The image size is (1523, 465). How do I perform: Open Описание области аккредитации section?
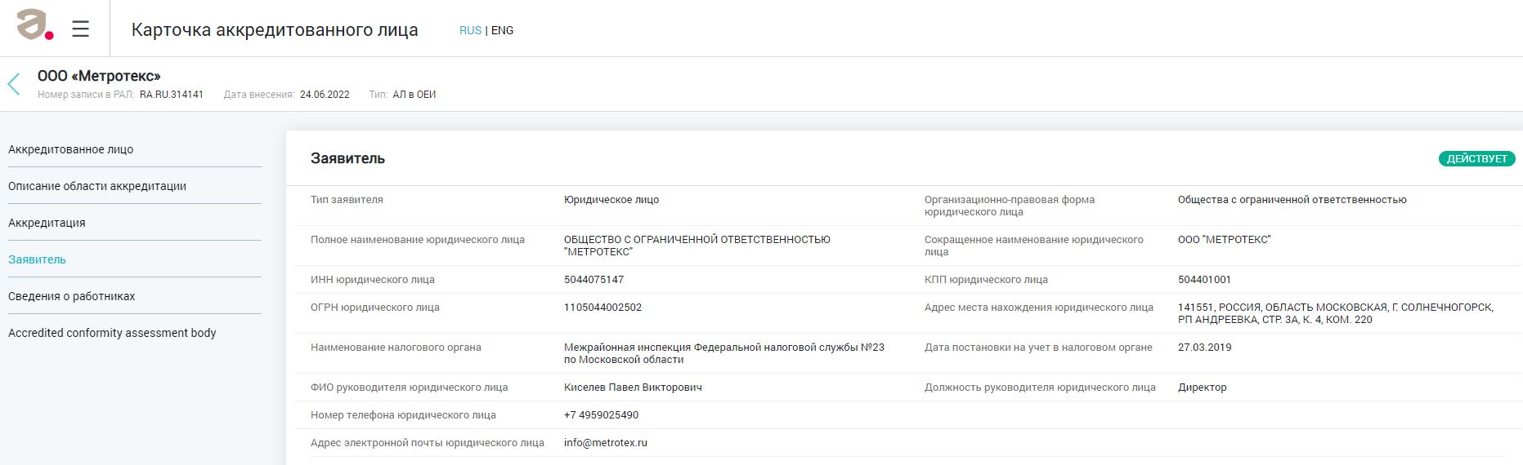97,186
